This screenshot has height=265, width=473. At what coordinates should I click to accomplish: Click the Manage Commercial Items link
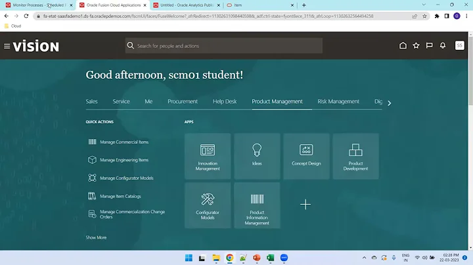(124, 142)
